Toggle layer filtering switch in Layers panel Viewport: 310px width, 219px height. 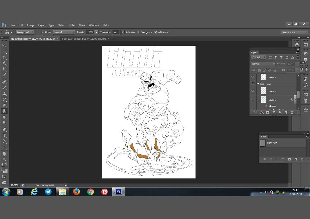tap(298, 57)
